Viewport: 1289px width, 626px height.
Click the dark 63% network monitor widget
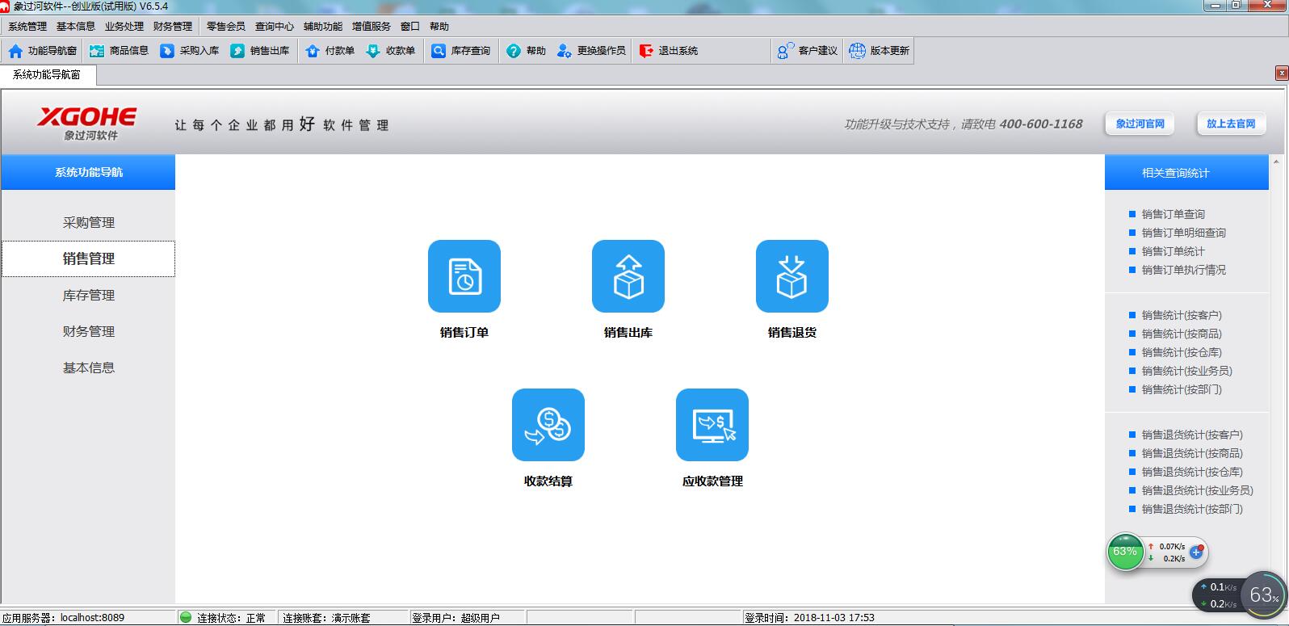click(1263, 595)
